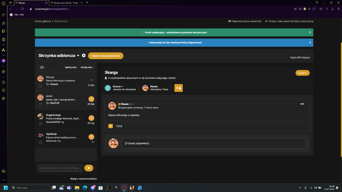
Task: Go to Strona główna breadcrumb
Action: [43, 21]
